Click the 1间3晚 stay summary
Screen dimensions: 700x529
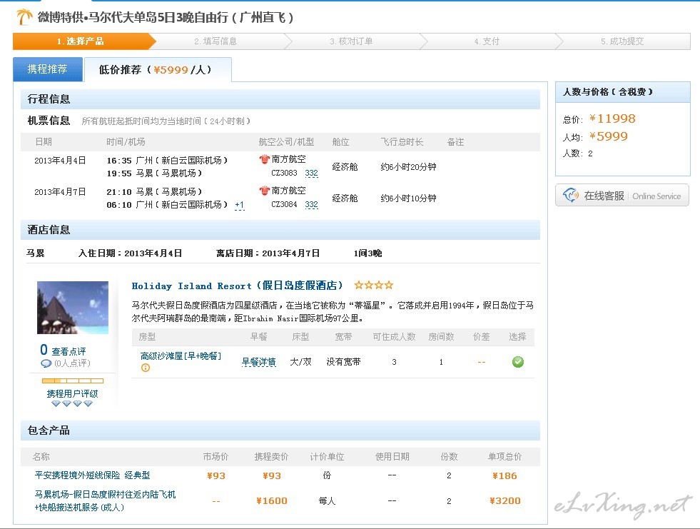368,253
